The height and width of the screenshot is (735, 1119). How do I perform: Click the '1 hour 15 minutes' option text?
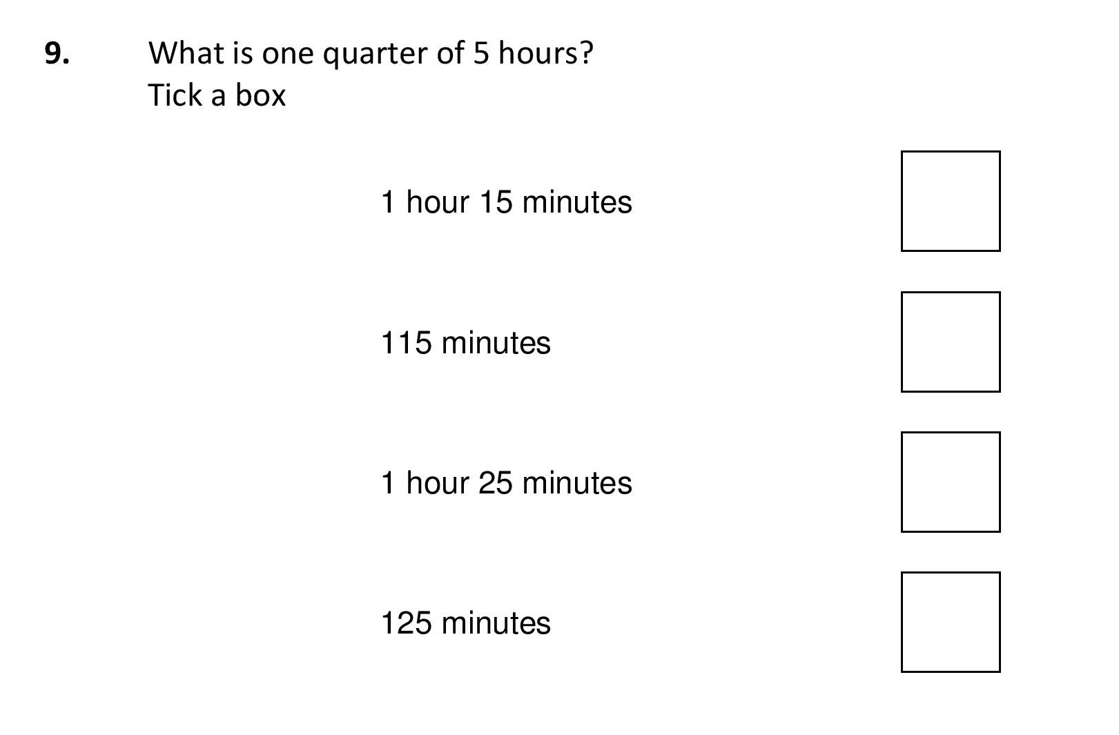click(x=506, y=202)
